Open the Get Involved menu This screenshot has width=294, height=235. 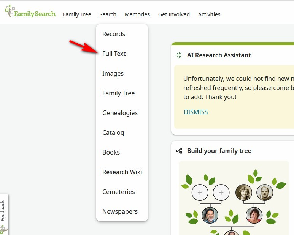(174, 14)
